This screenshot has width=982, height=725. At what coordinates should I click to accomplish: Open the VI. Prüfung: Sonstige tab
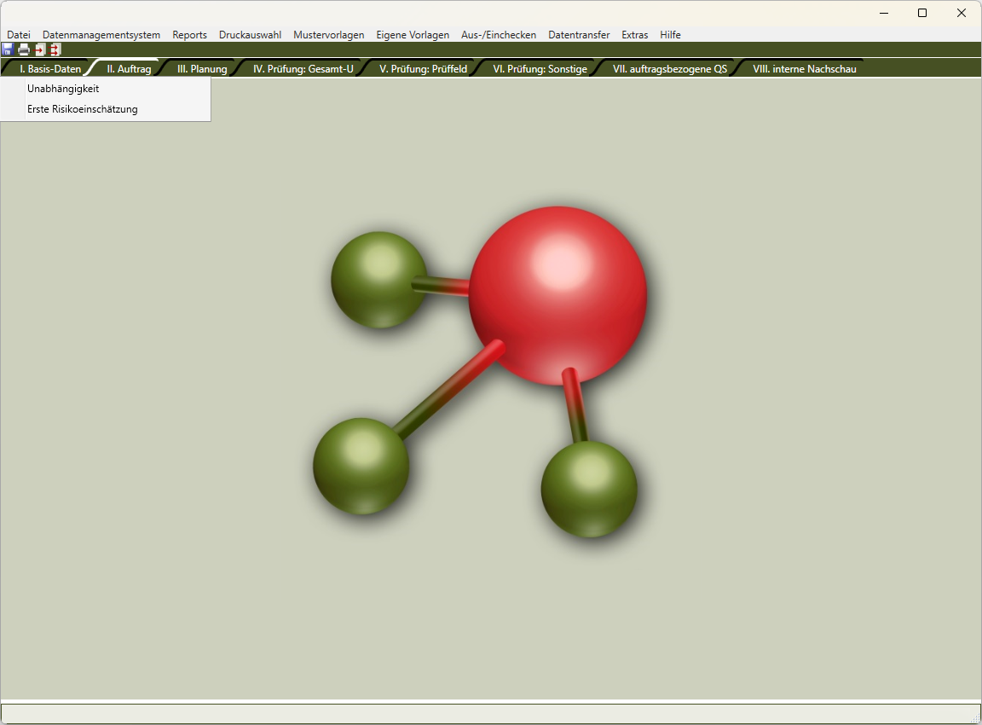[540, 69]
